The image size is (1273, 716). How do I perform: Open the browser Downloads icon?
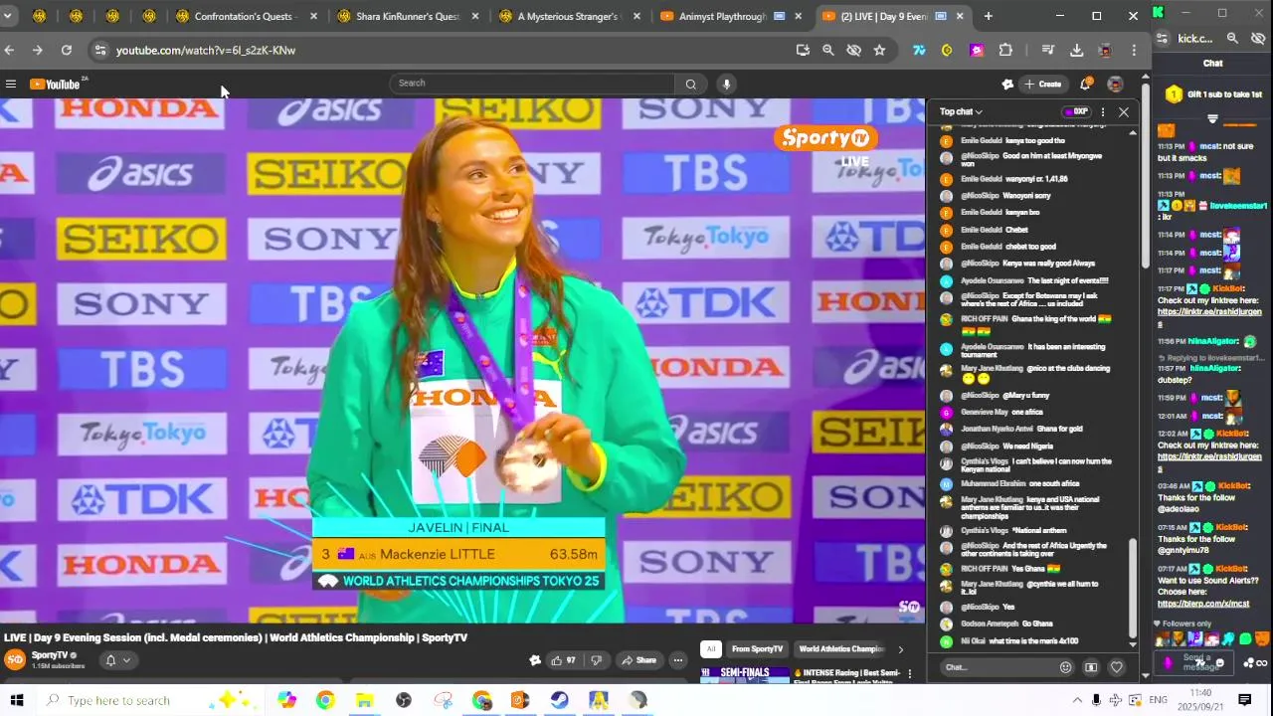(x=1076, y=50)
